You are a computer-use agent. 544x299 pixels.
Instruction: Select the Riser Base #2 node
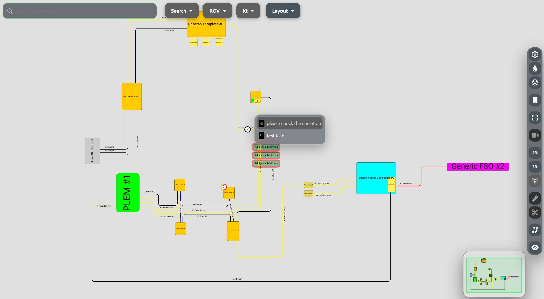[x=308, y=194]
